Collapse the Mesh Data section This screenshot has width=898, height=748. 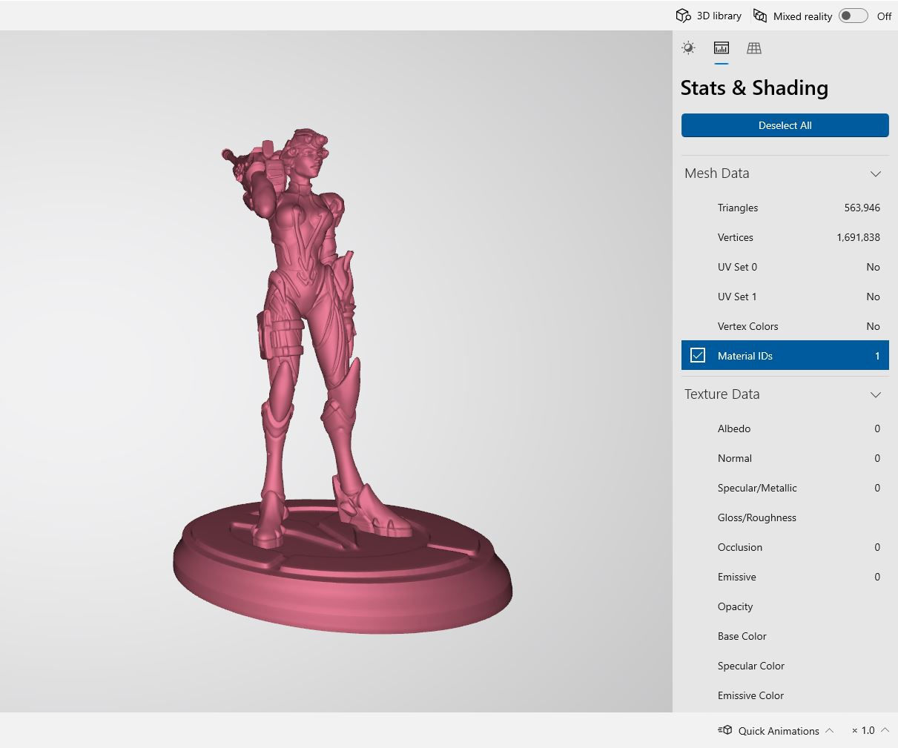pyautogui.click(x=876, y=173)
